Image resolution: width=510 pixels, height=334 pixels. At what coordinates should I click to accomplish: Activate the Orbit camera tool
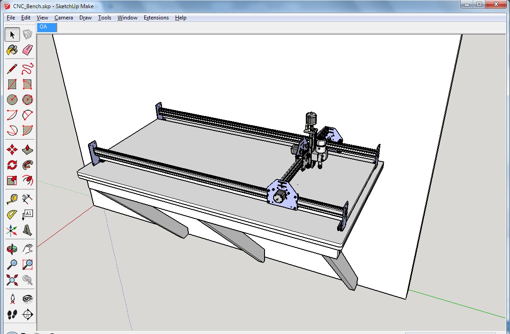click(x=12, y=248)
